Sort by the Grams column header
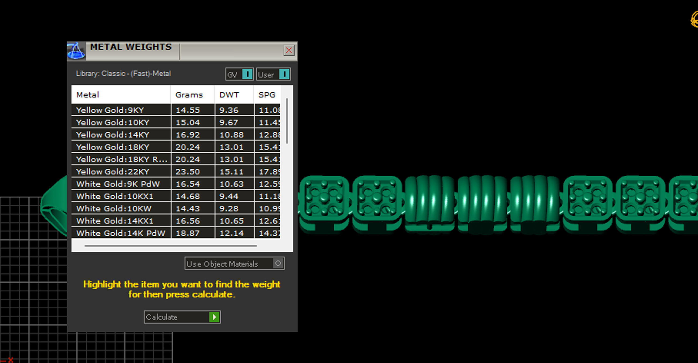The height and width of the screenshot is (363, 698). 189,95
